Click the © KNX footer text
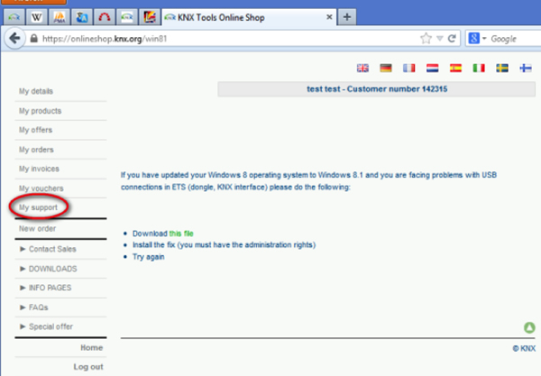 pos(524,348)
